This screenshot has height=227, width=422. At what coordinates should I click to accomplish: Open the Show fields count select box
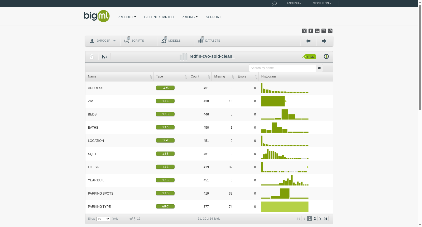tap(103, 219)
